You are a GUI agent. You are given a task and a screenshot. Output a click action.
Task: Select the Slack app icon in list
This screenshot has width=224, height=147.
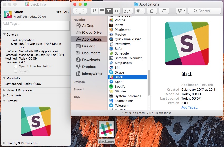[111, 77]
